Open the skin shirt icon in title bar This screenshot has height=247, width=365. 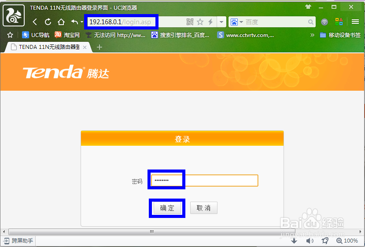click(308, 7)
